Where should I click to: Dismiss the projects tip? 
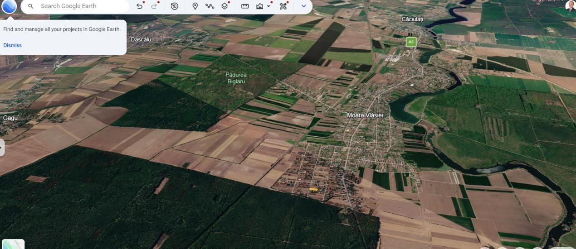click(x=12, y=45)
